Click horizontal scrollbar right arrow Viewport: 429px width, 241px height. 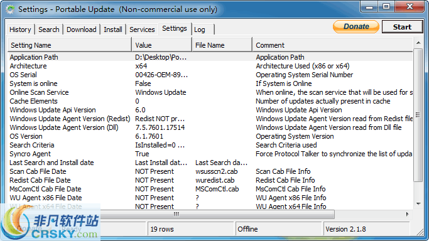tap(407, 214)
